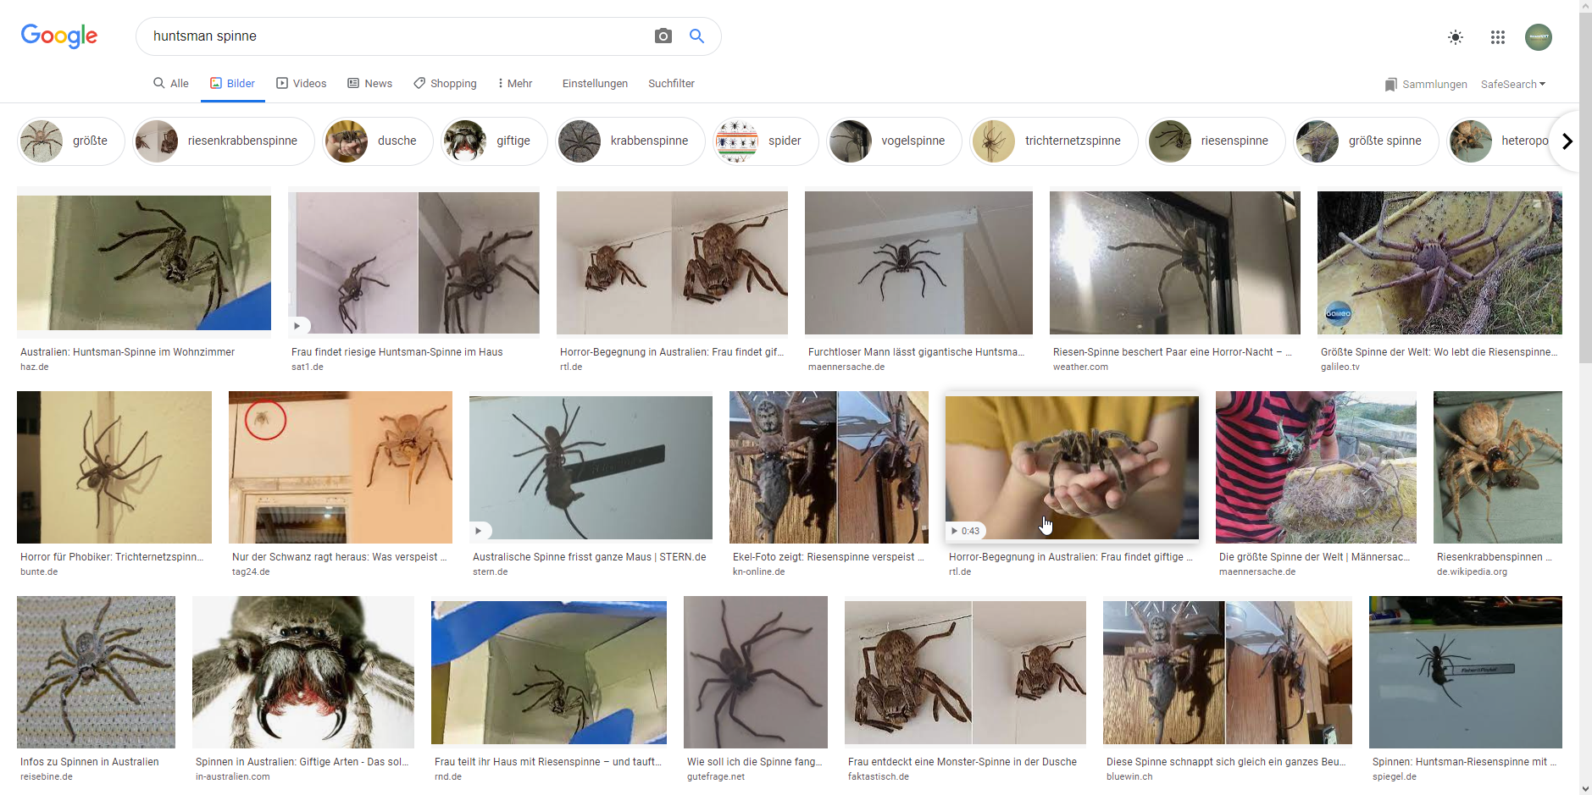The image size is (1592, 795).
Task: Switch to the News tab
Action: 369,84
